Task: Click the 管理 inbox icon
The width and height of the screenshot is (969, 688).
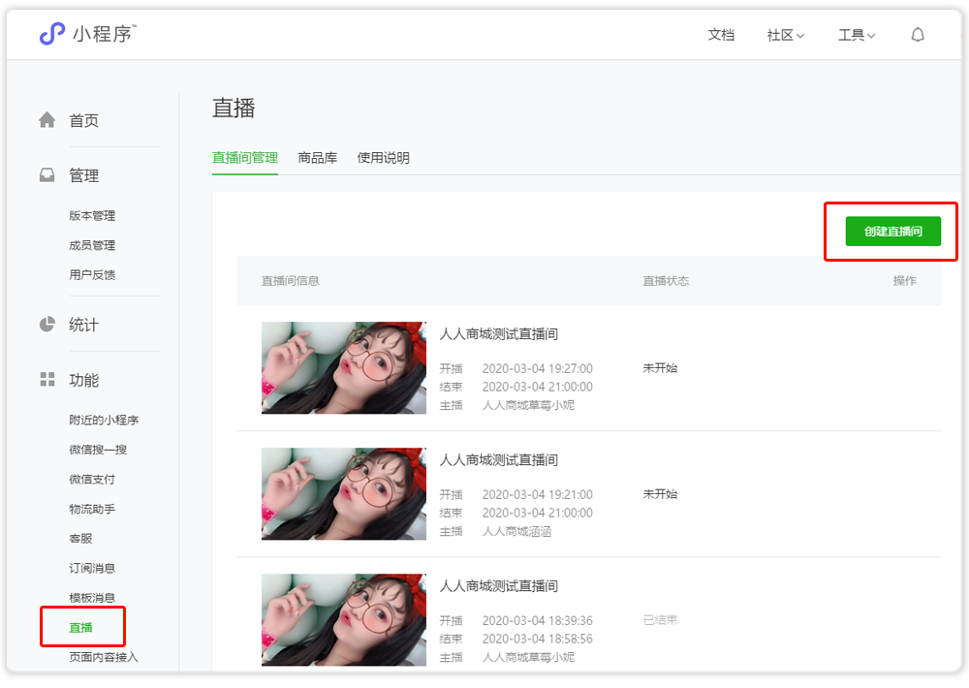Action: click(47, 175)
